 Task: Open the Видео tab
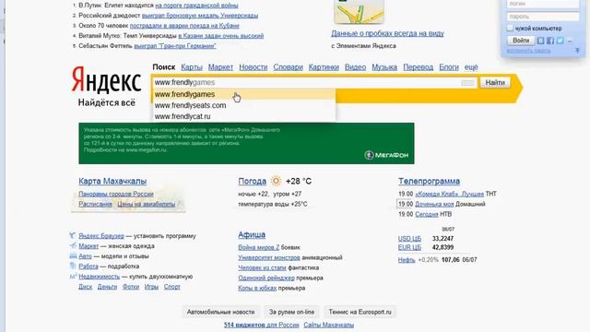(355, 67)
